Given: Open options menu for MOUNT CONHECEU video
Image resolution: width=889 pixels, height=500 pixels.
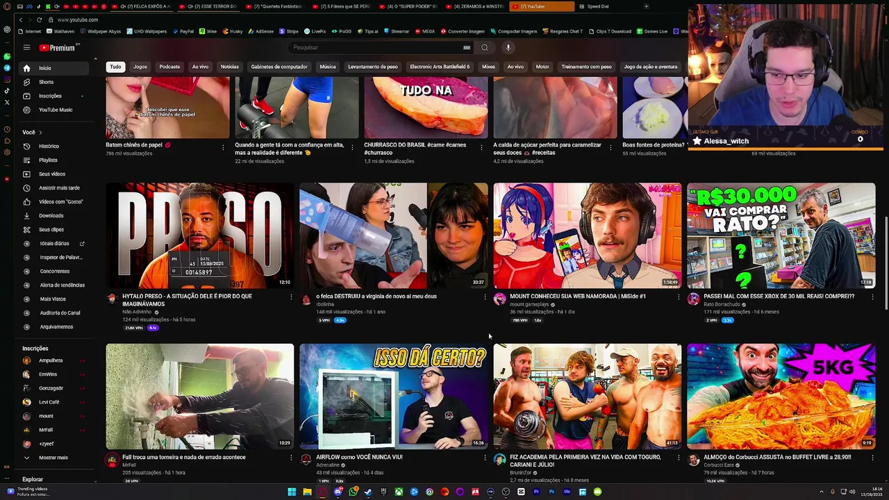Looking at the screenshot, I should click(679, 297).
